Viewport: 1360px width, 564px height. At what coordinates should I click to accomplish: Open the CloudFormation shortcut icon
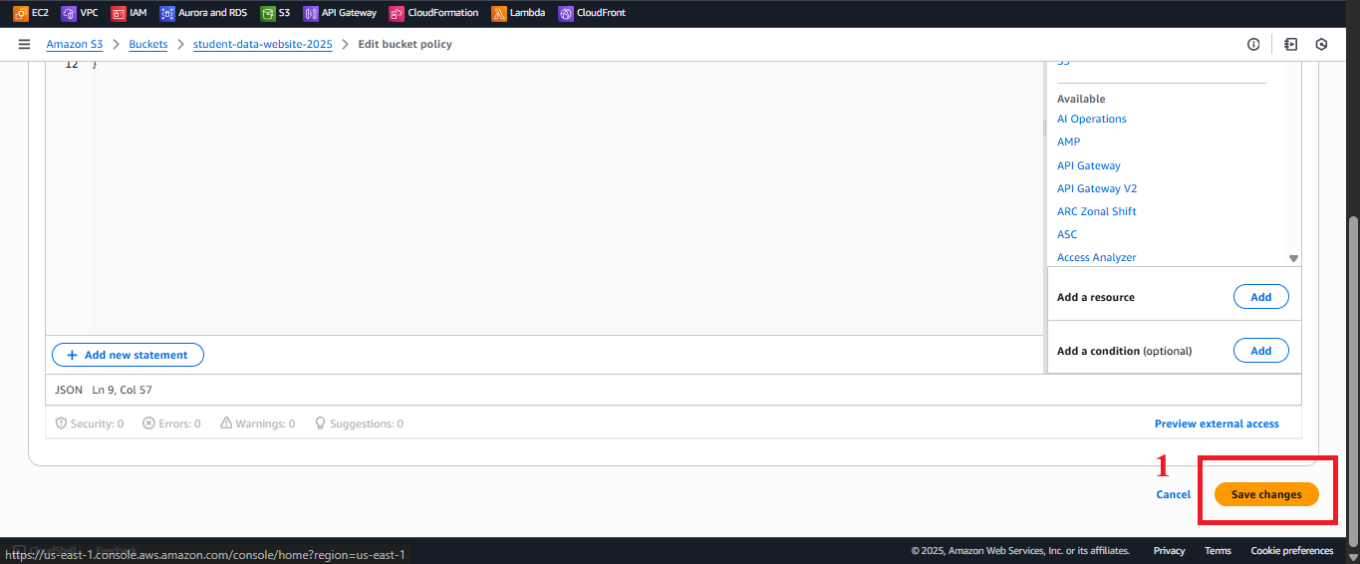click(398, 13)
